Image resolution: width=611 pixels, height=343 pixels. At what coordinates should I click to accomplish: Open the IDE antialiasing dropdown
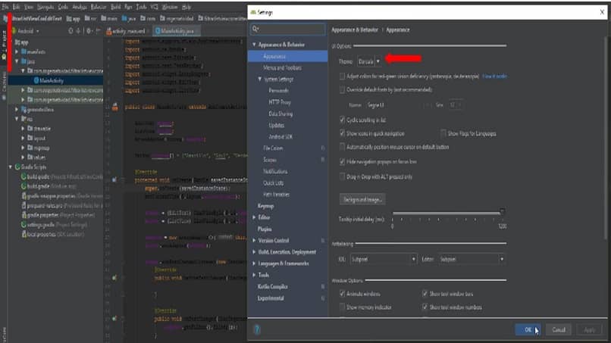[x=383, y=259]
